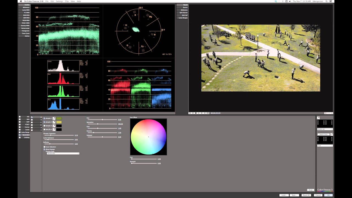This screenshot has height=198, width=352.
Task: Enable secondary channel B checkbox
Action: coord(32,120)
